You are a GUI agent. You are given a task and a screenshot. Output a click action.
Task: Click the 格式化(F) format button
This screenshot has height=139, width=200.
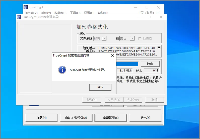(x=133, y=100)
